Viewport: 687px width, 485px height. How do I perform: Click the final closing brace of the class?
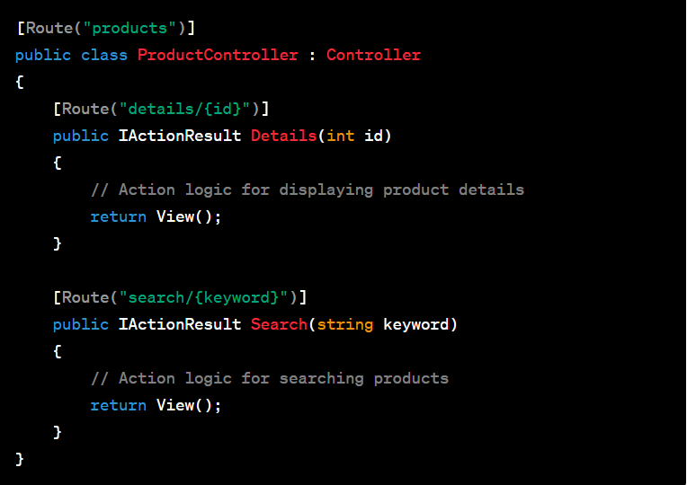[x=20, y=459]
